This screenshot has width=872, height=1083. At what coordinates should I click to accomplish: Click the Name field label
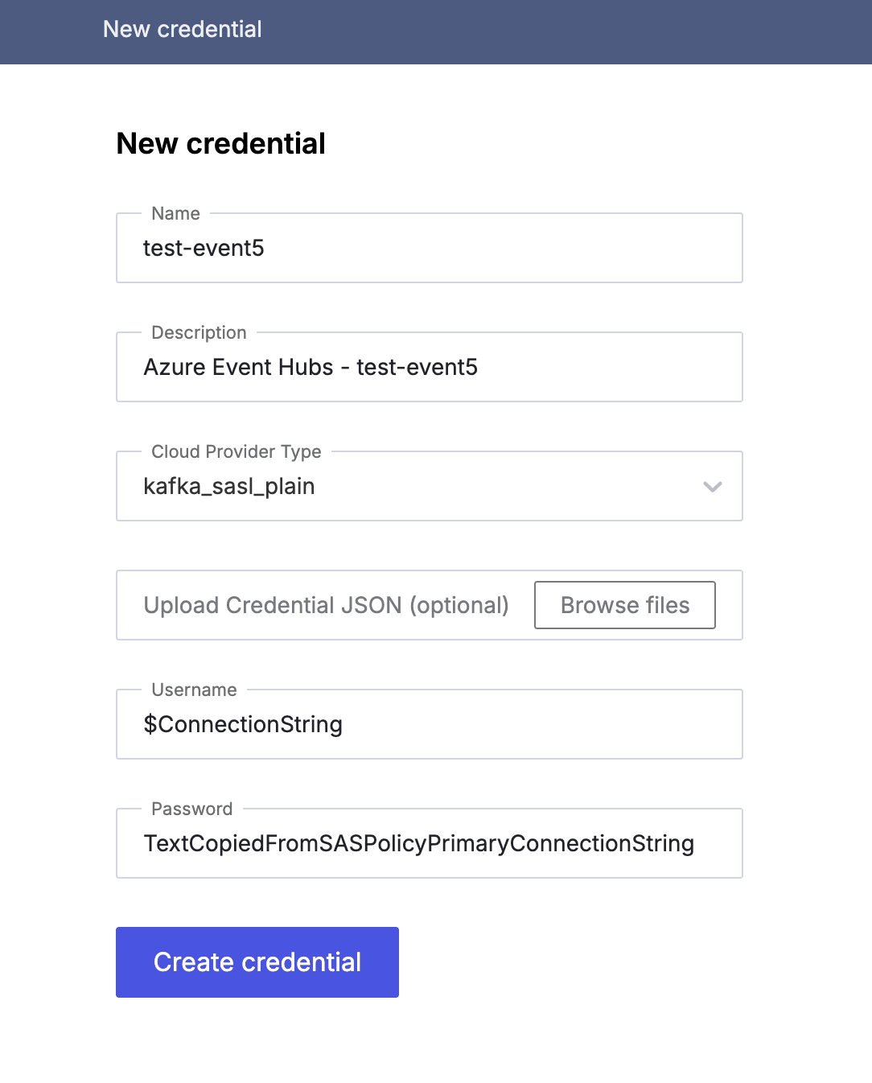[175, 213]
